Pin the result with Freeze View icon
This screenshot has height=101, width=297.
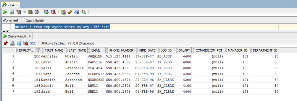click(x=5, y=43)
